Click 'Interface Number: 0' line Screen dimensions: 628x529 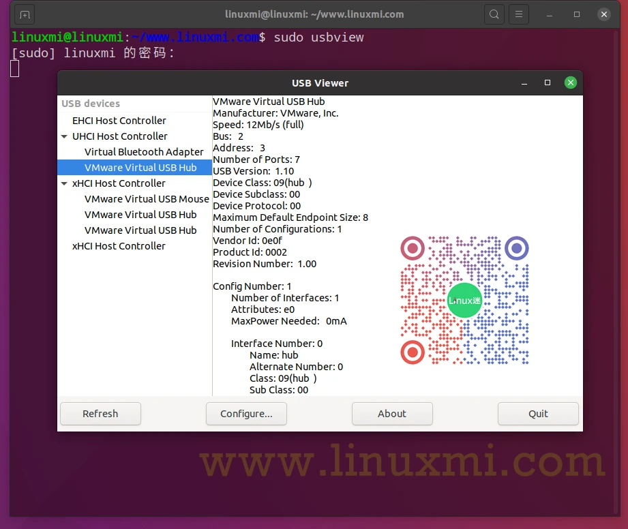pyautogui.click(x=277, y=344)
